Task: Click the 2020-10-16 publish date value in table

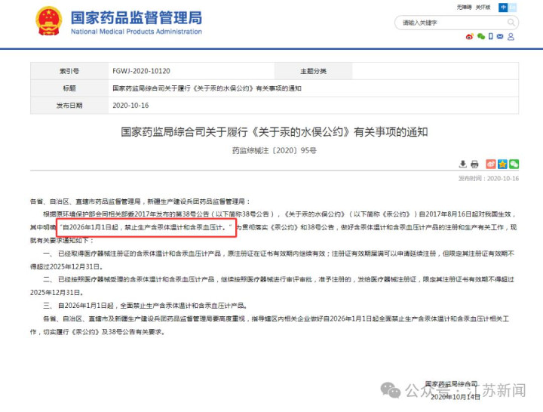Action: click(x=130, y=106)
